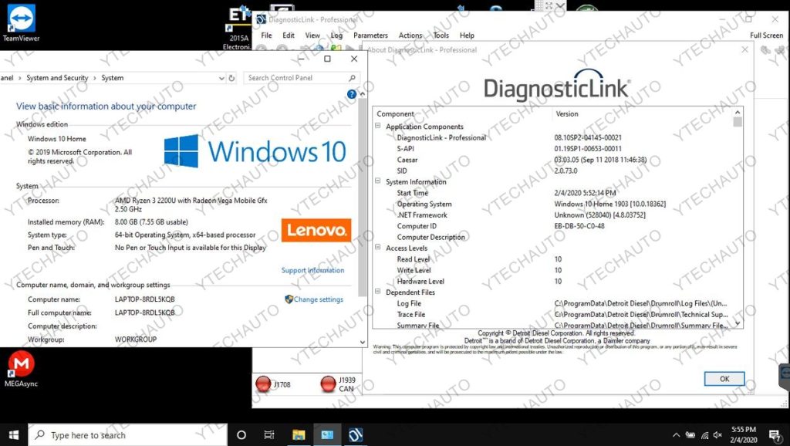Open File Explorer from the taskbar

pos(299,435)
